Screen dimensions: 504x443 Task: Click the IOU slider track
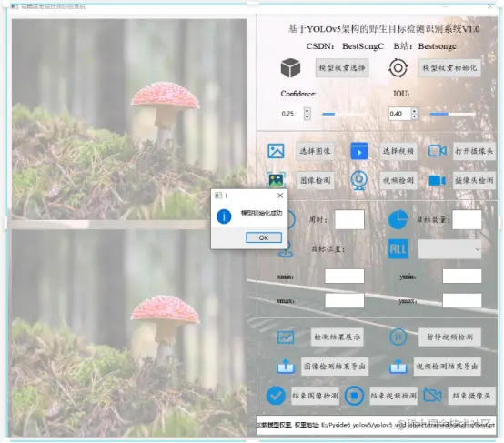(x=452, y=114)
